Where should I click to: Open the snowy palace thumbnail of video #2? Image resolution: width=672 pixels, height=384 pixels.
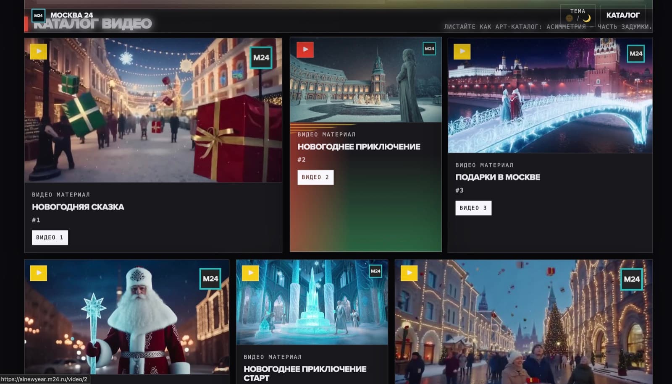click(366, 80)
